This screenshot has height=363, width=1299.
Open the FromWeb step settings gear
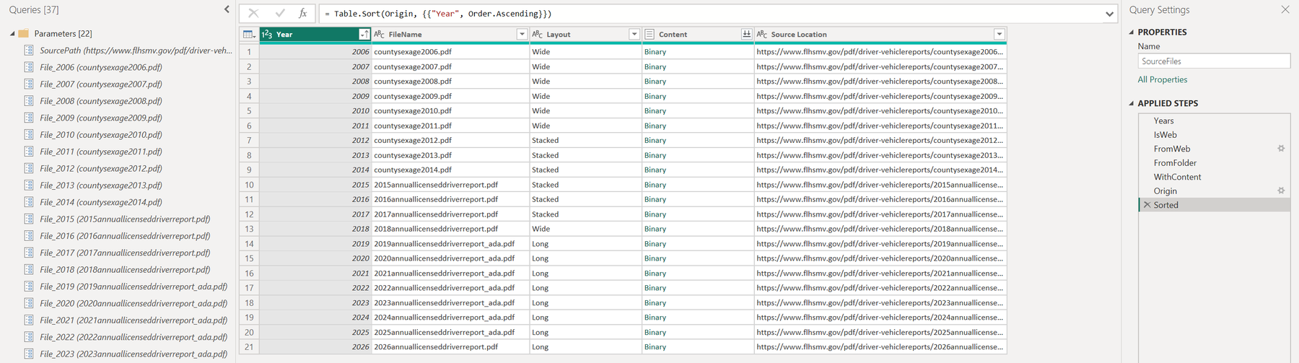click(x=1281, y=149)
